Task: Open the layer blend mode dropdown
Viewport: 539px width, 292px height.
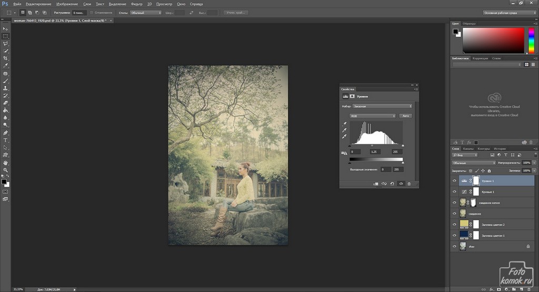Action: tap(474, 163)
